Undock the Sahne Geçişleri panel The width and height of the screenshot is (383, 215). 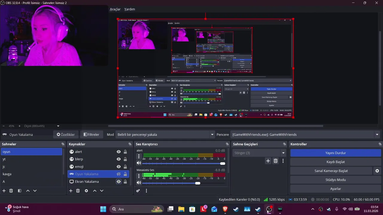coord(284,144)
